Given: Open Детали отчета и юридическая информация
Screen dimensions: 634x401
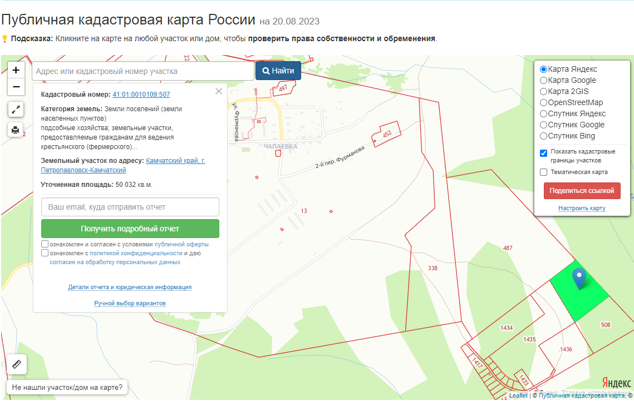Looking at the screenshot, I should pyautogui.click(x=130, y=287).
